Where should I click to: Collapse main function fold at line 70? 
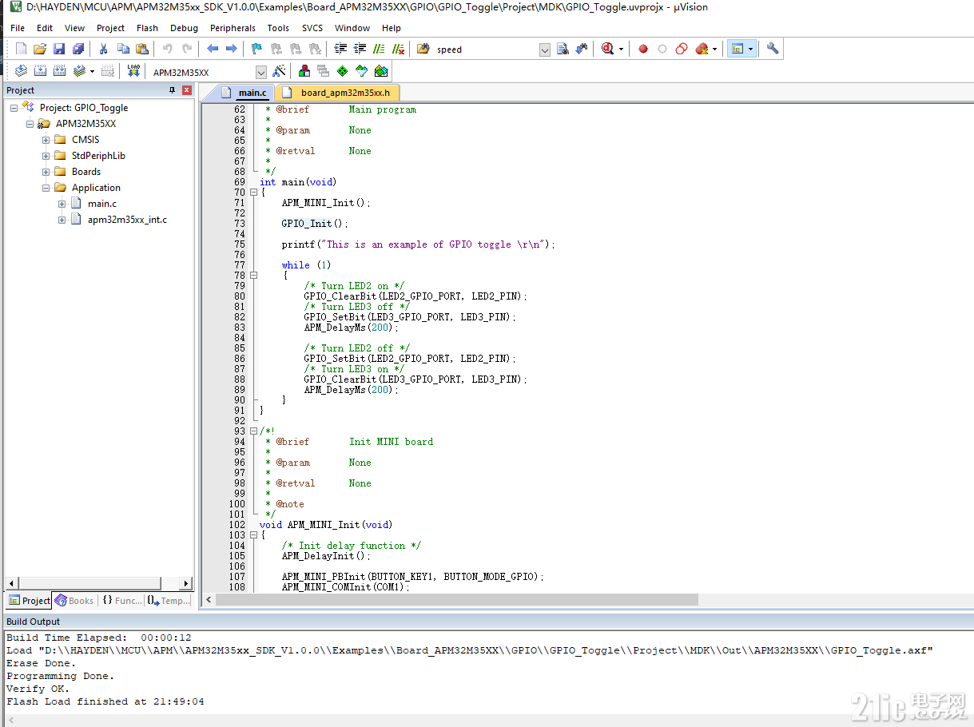[x=253, y=193]
